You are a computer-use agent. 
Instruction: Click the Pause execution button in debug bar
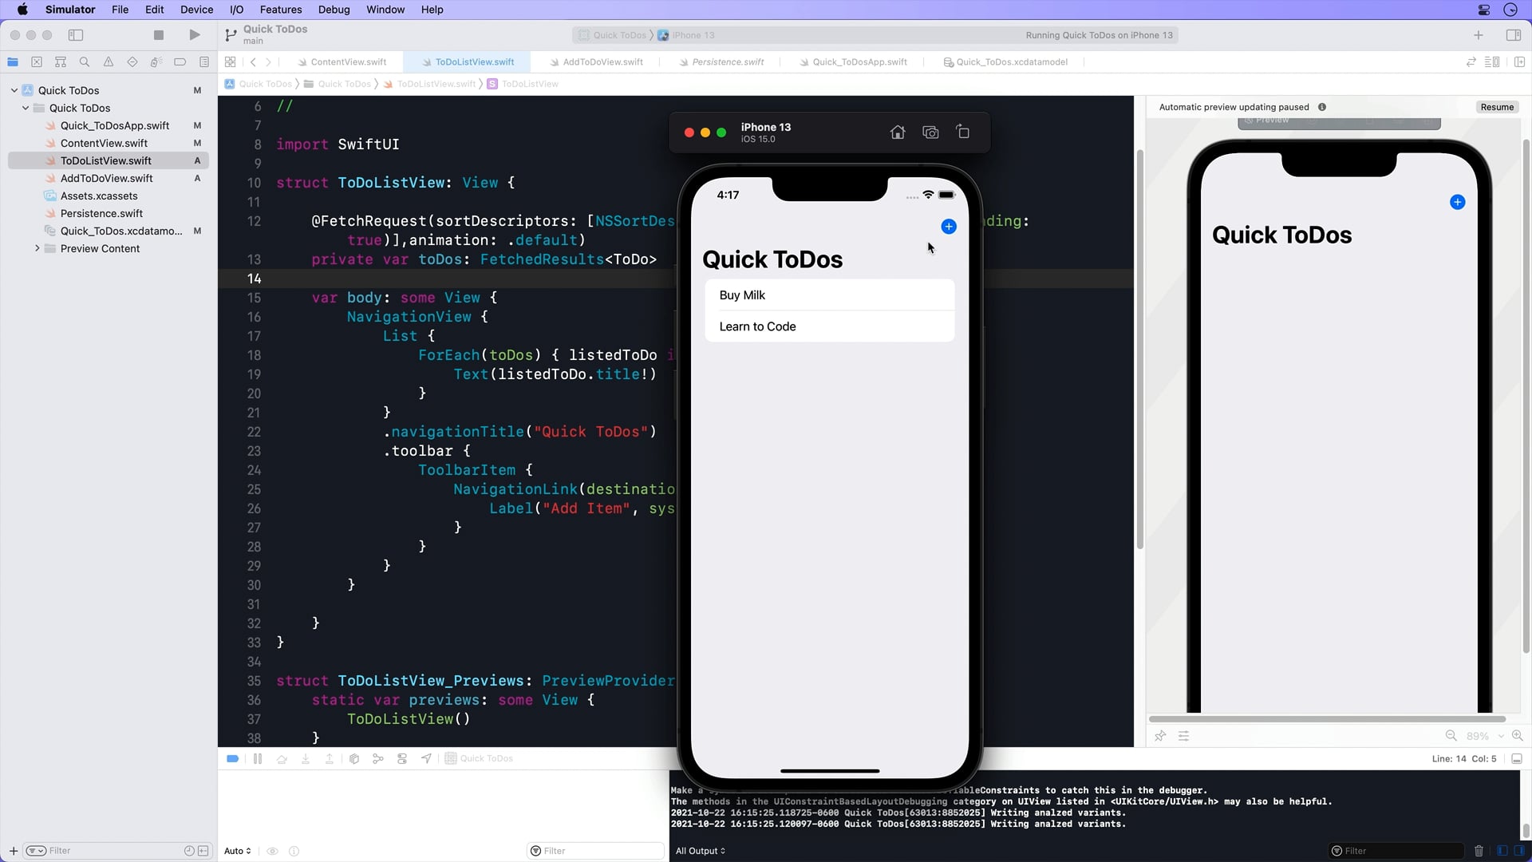(258, 759)
